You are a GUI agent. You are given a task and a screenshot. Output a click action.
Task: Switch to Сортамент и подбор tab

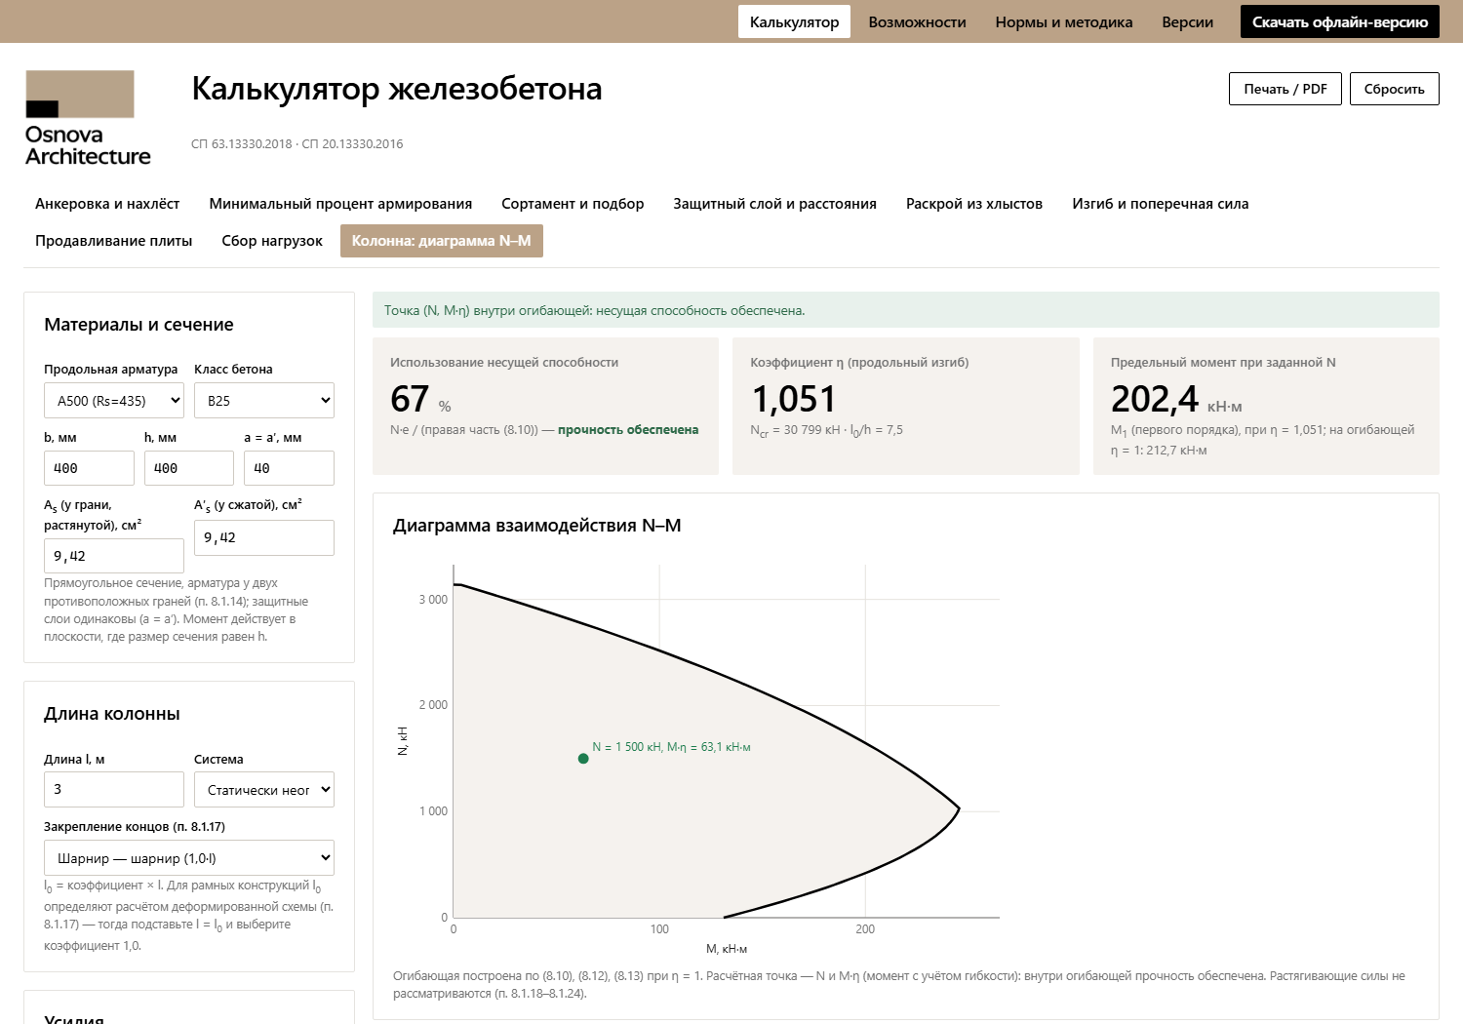coord(573,204)
